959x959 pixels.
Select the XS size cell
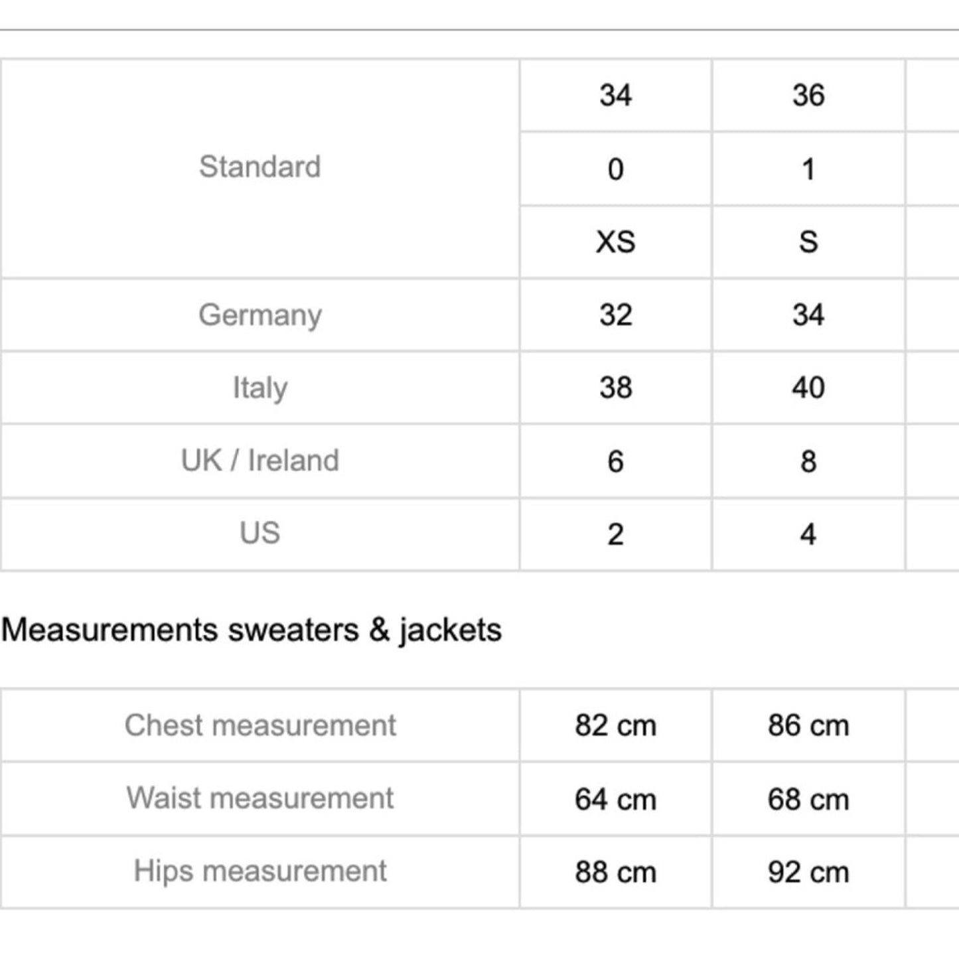click(x=615, y=242)
